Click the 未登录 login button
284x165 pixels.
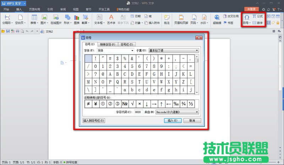click(251, 9)
